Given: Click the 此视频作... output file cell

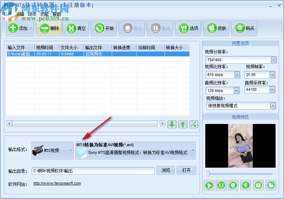Looking at the screenshot, I should tap(98, 54).
